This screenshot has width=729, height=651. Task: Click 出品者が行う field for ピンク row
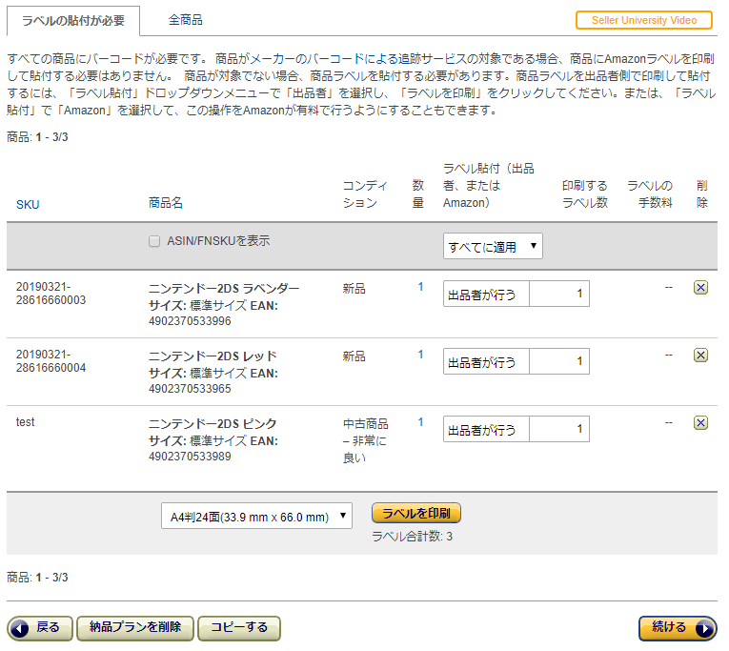486,429
